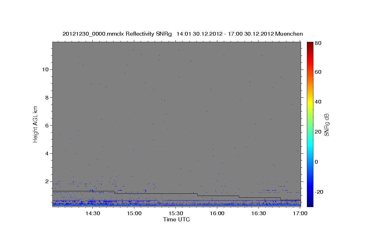Click the 80 colorbar tick label

point(318,43)
